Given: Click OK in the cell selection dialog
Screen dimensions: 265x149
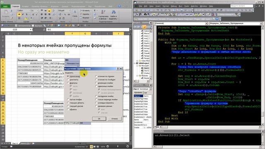Looking at the screenshot, I should coord(99,119).
